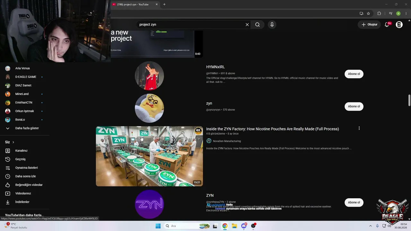This screenshot has width=411, height=231.
Task: Play the Inside the ZYN Factory thumbnail
Action: click(149, 156)
